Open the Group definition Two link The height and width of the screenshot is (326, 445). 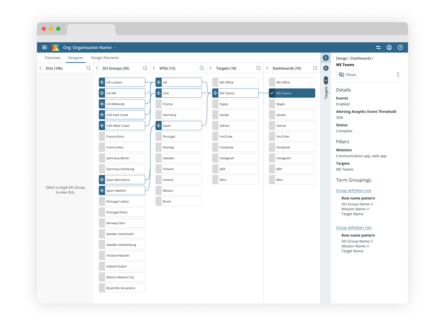click(x=354, y=228)
